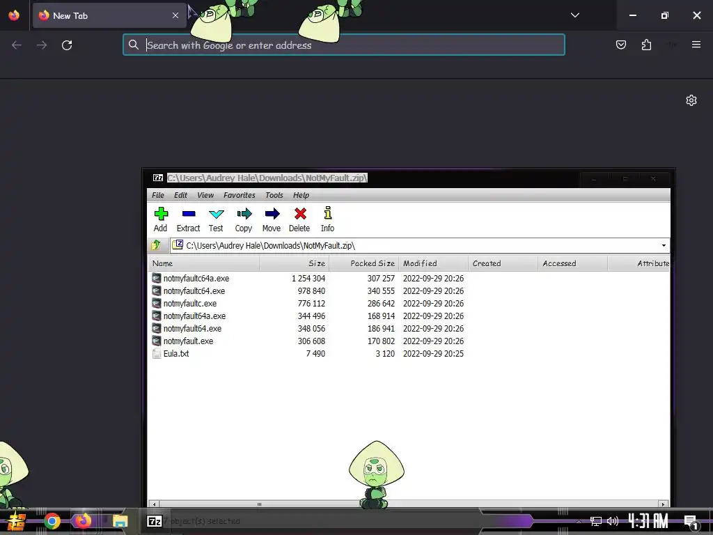Click the Eula.txt document icon
713x535 pixels.
pyautogui.click(x=157, y=353)
